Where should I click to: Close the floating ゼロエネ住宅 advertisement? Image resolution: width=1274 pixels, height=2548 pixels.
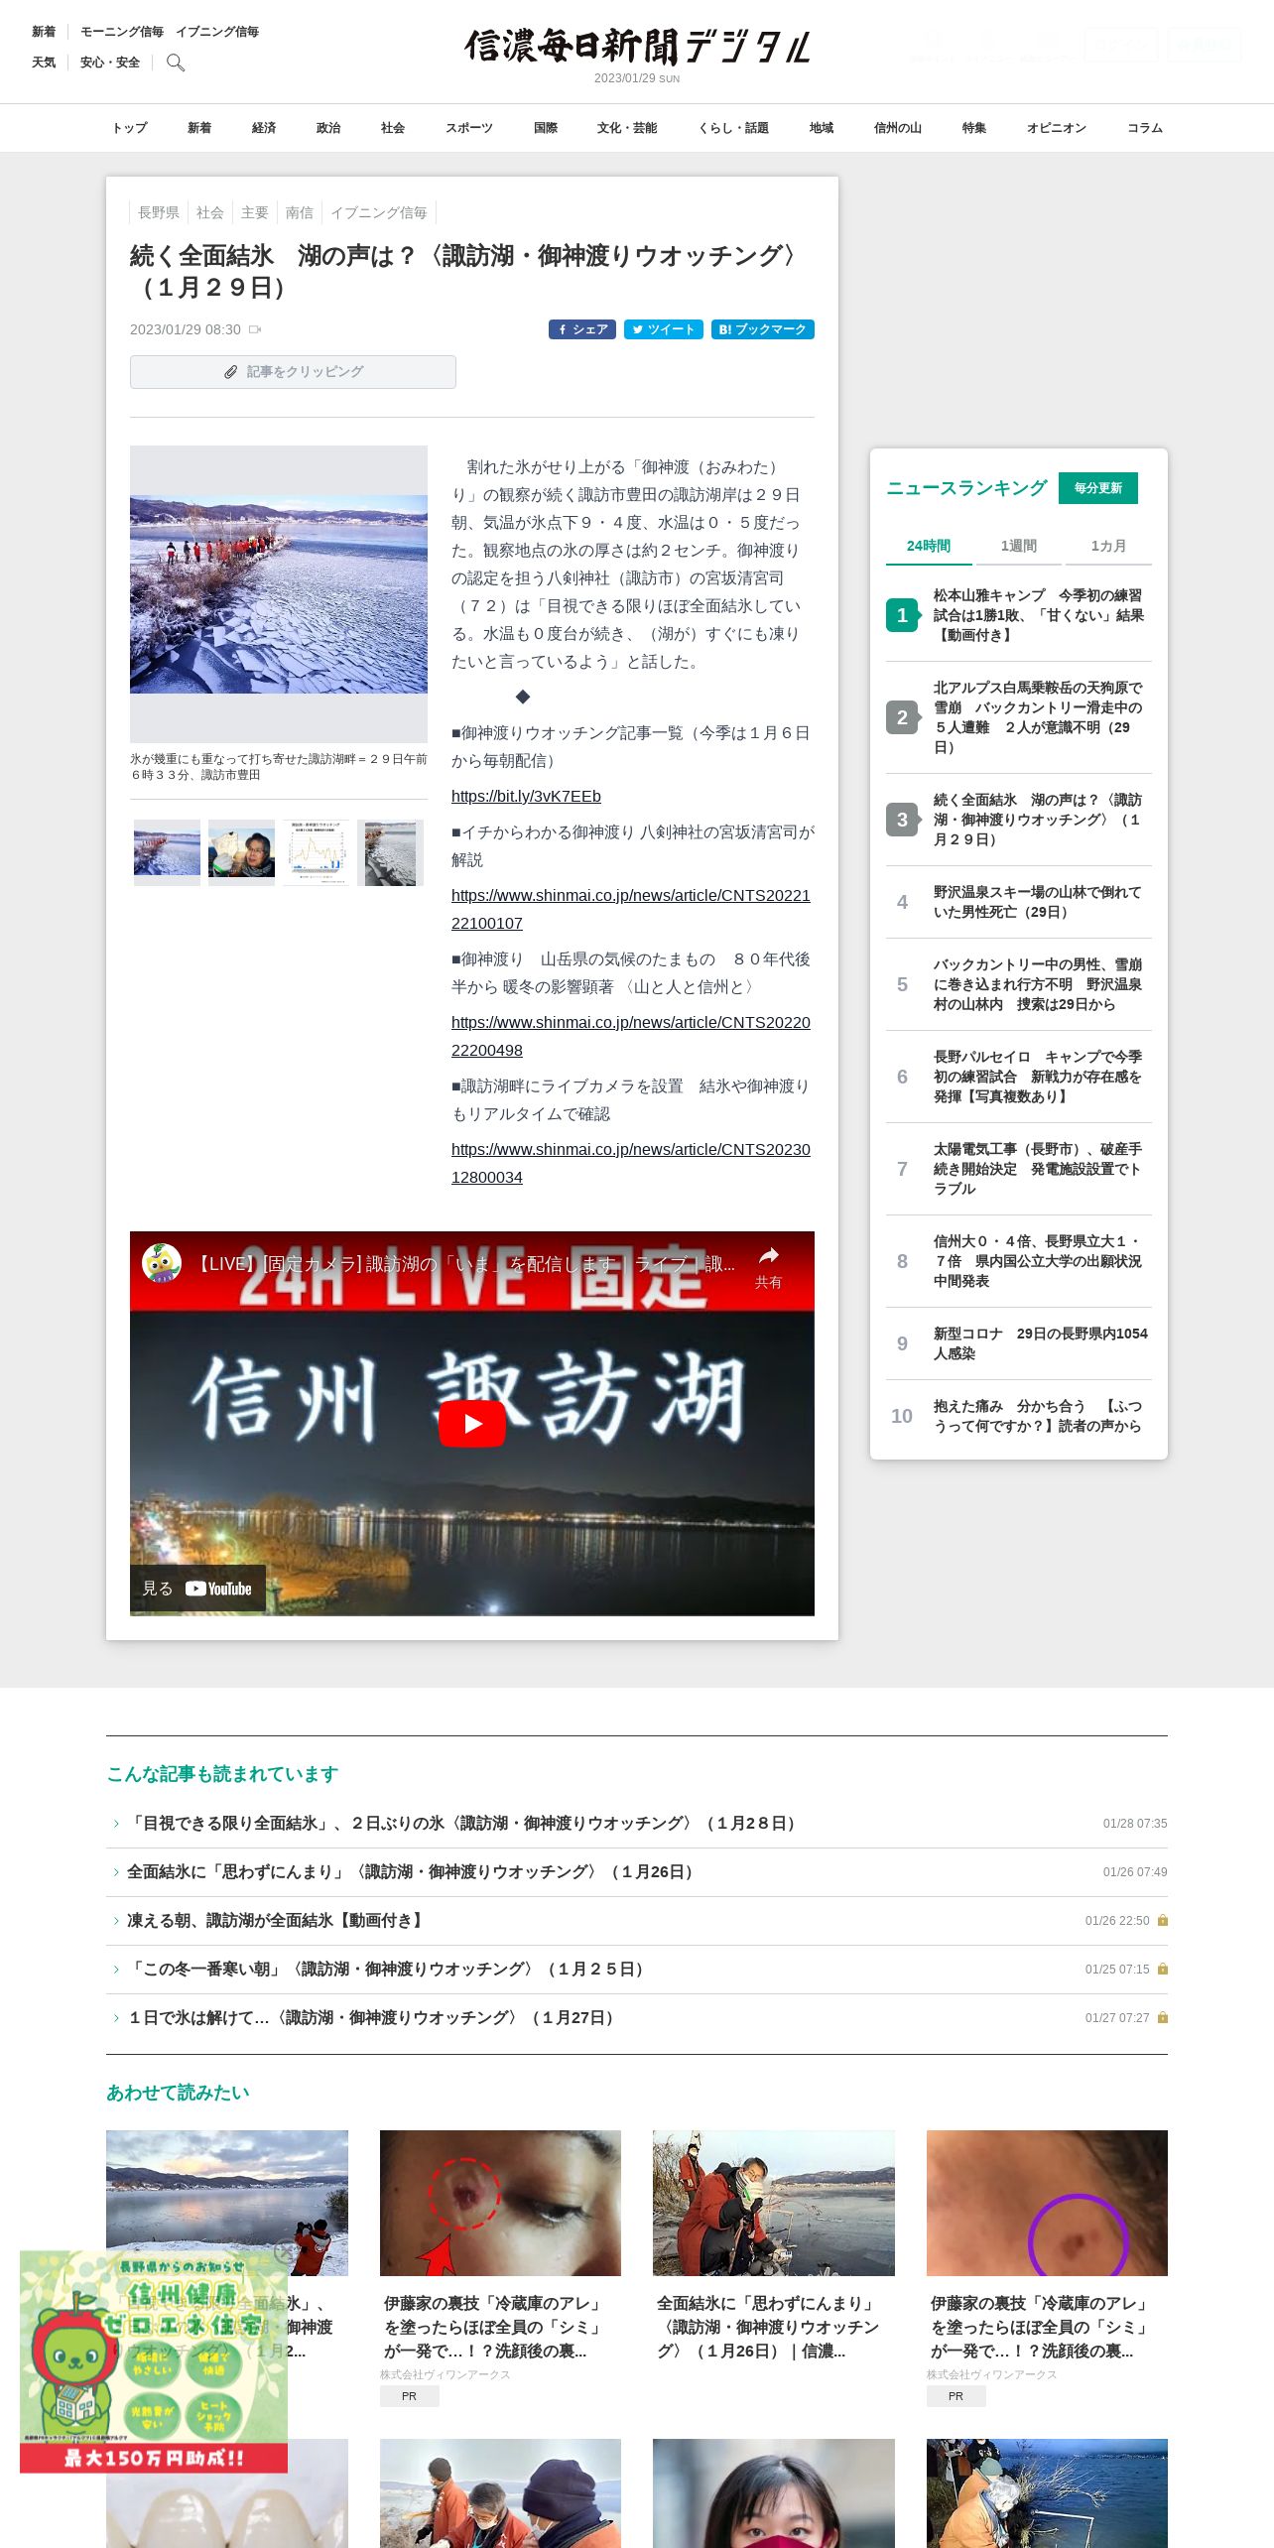pos(285,2252)
